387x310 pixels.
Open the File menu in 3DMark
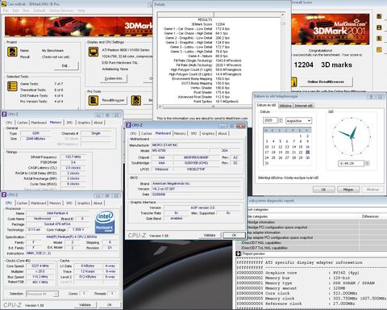6,10
